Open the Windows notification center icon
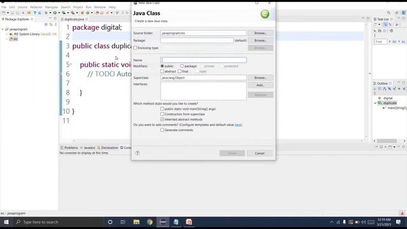 click(x=399, y=222)
